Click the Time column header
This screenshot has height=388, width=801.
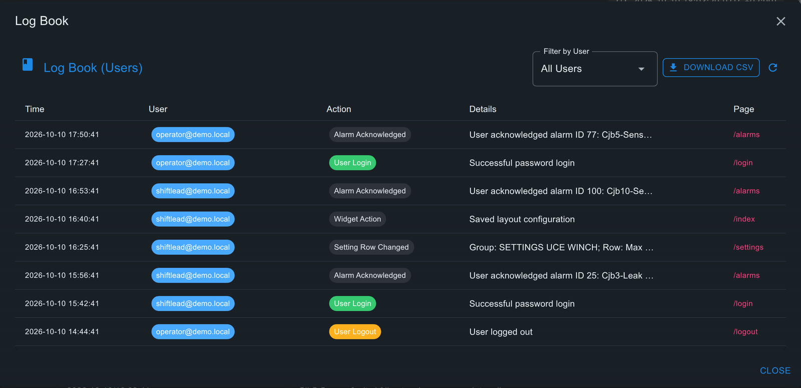(35, 109)
